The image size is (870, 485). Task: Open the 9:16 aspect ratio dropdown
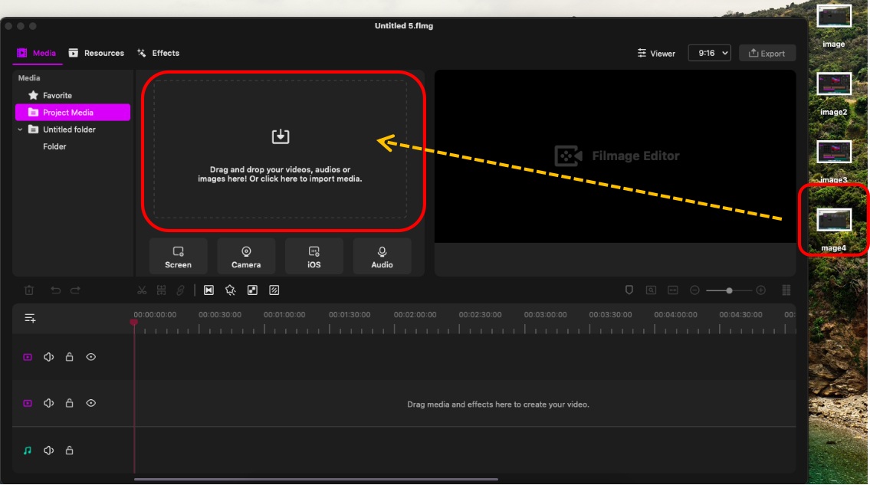[x=709, y=53]
